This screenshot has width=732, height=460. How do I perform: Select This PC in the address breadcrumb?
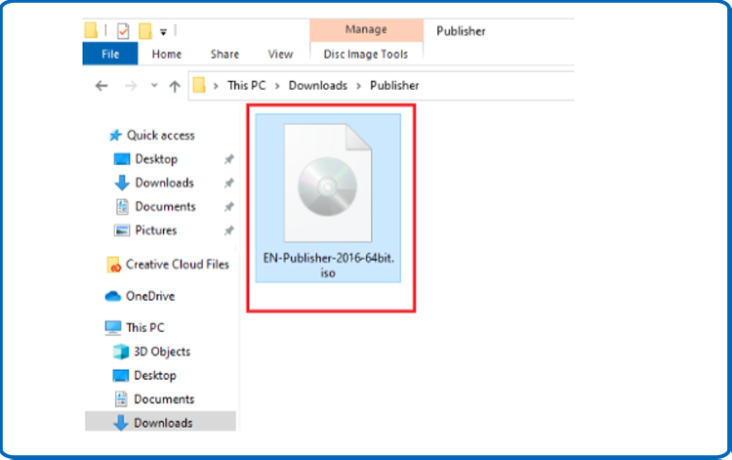247,86
